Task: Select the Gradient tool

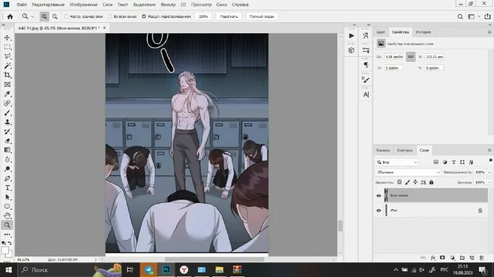Action: [x=7, y=150]
